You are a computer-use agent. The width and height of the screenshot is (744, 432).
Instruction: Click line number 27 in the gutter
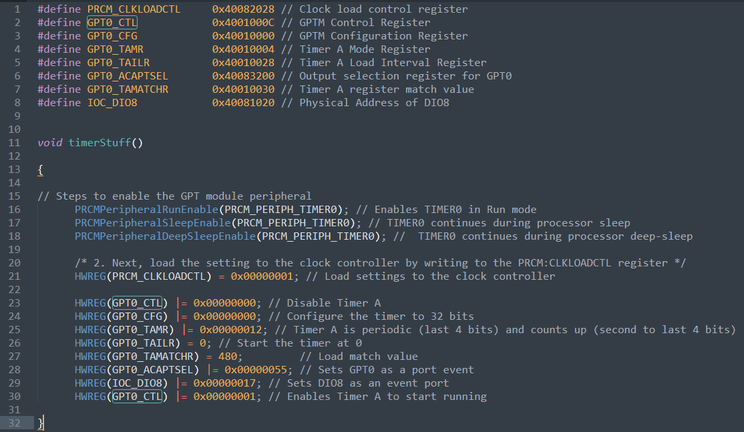point(15,357)
